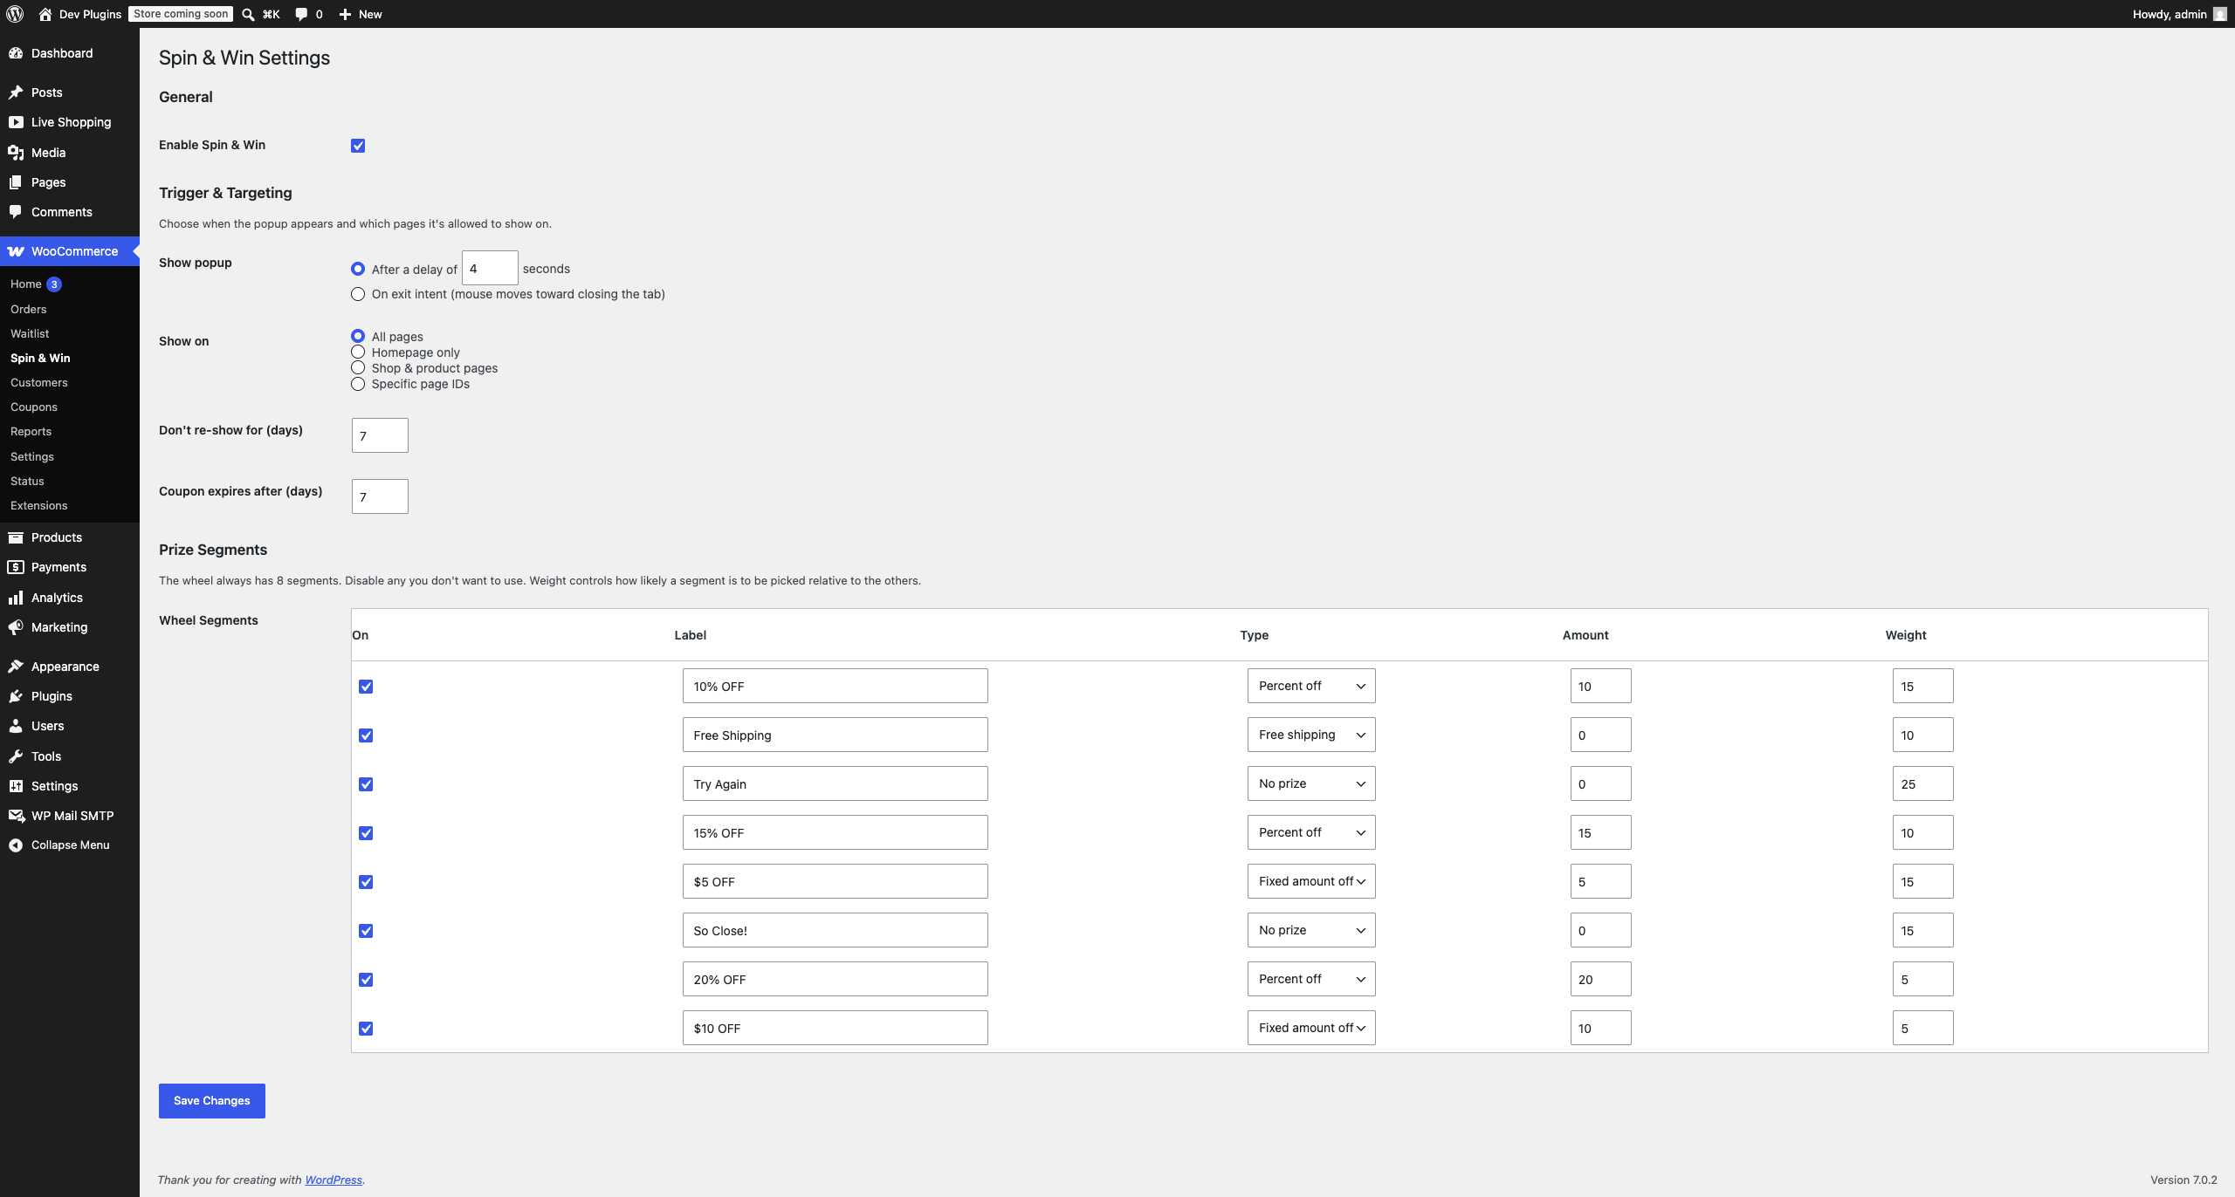Open the Type dropdown for $5 OFF

(x=1311, y=881)
